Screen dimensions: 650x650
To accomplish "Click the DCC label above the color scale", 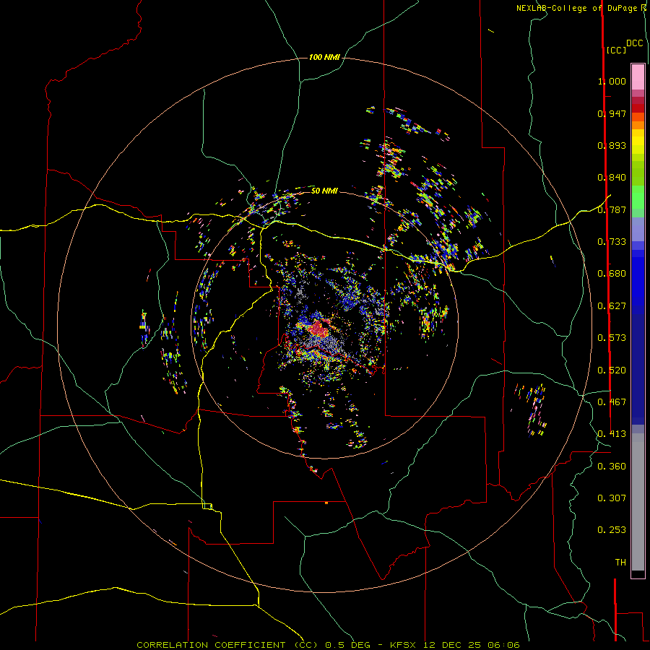I will [635, 43].
